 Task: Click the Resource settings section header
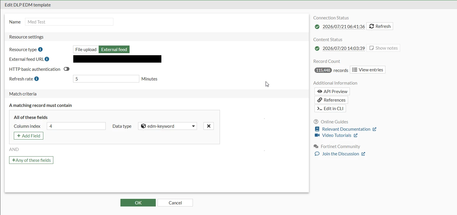click(x=157, y=37)
